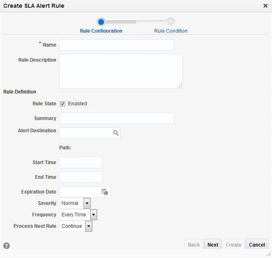Click the Create button
Image resolution: width=272 pixels, height=258 pixels.
tap(234, 245)
